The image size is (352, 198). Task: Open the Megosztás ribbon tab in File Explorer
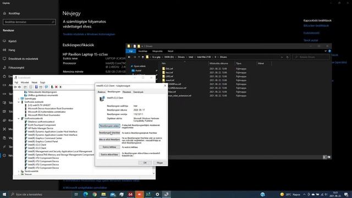157,51
